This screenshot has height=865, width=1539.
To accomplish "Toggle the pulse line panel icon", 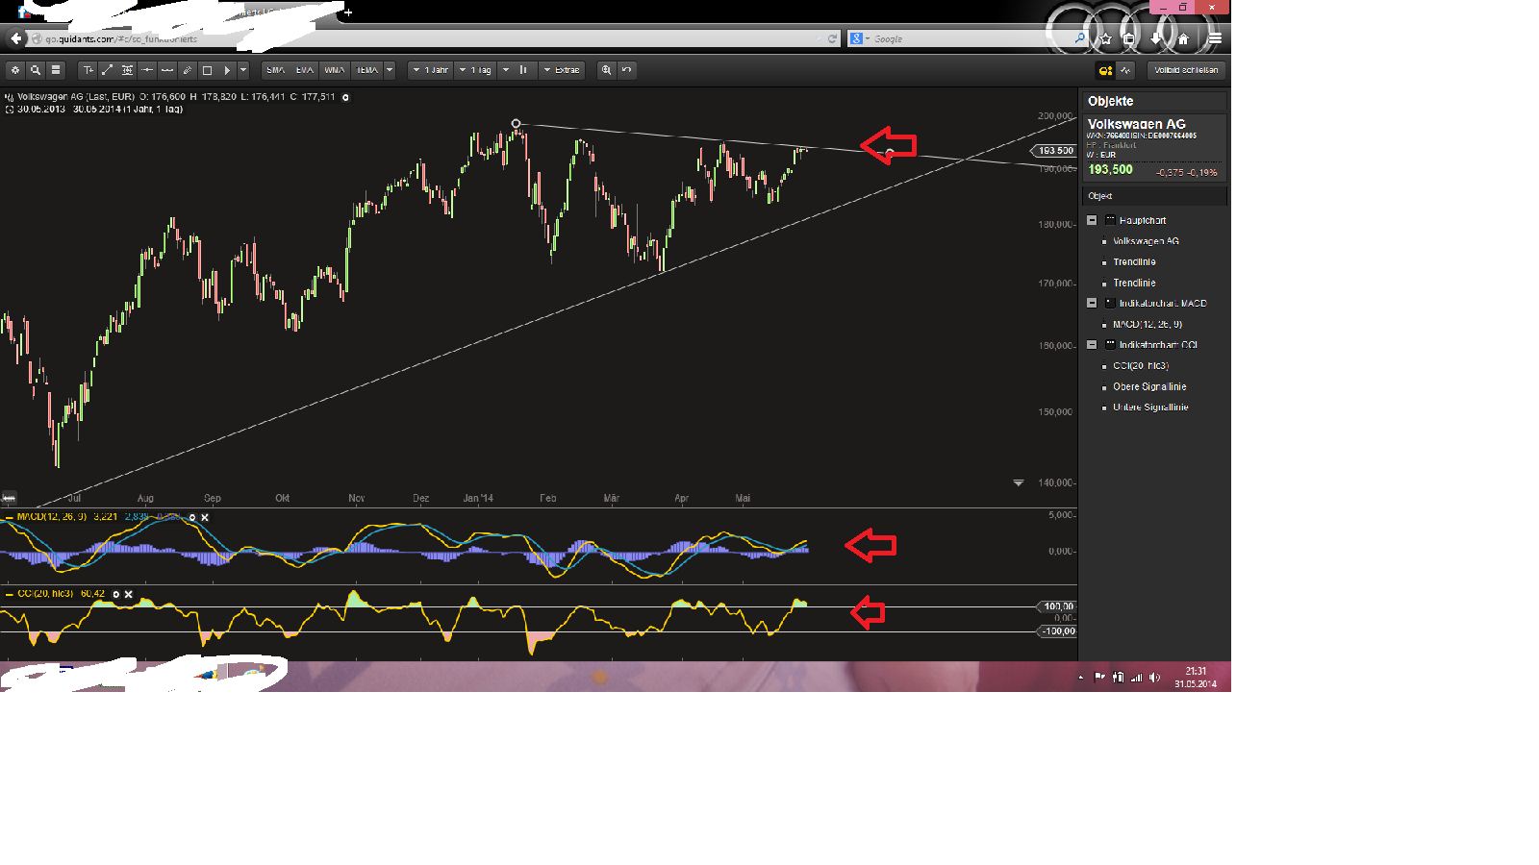I will point(1125,70).
